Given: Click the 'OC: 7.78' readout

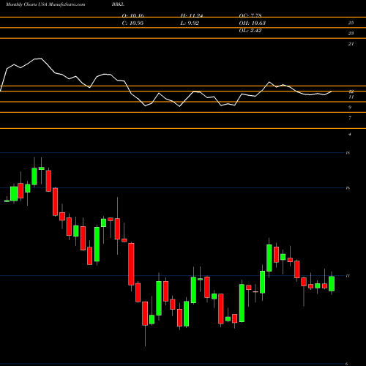Looking at the screenshot, I should point(250,15).
